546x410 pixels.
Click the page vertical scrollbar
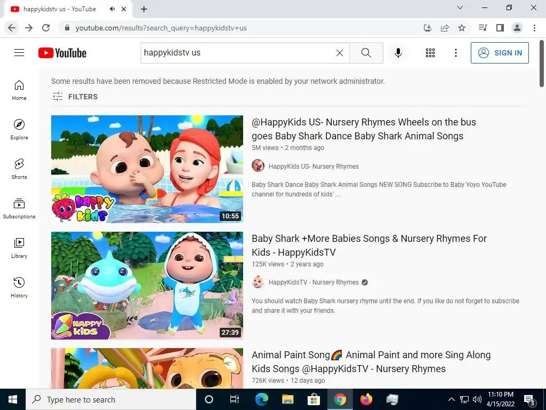tap(542, 64)
